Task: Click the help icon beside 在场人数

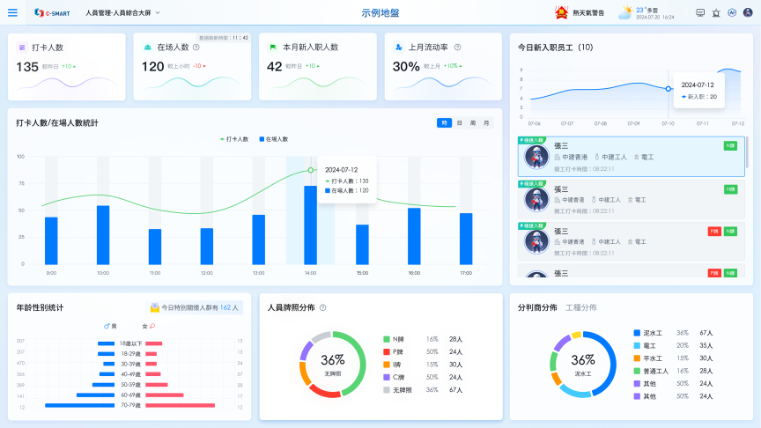Action: [x=196, y=47]
